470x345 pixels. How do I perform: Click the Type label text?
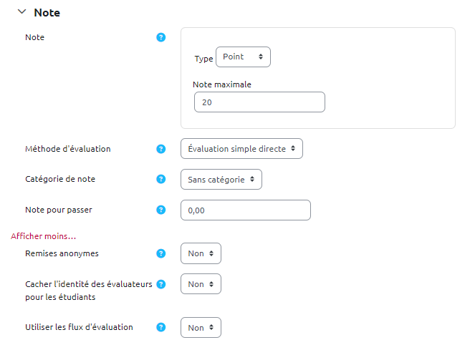tap(203, 58)
